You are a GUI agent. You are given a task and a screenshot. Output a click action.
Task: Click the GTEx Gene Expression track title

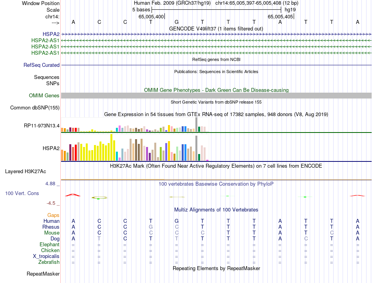click(216, 115)
